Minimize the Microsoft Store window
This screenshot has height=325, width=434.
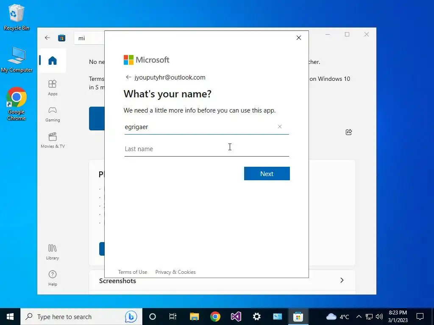pyautogui.click(x=328, y=34)
